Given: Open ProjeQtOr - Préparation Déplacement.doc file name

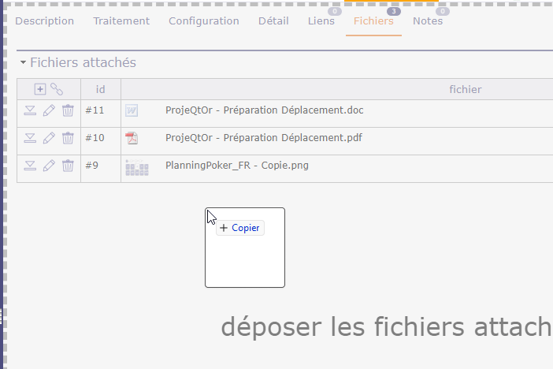Looking at the screenshot, I should click(x=265, y=110).
